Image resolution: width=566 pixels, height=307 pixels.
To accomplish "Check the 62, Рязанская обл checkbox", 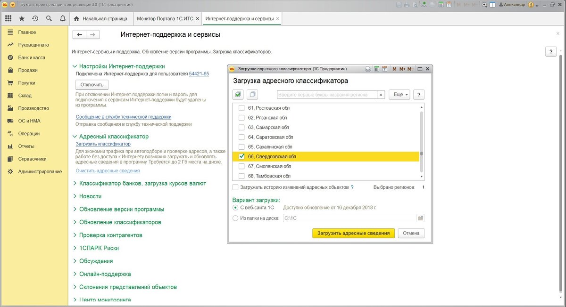I will 241,118.
